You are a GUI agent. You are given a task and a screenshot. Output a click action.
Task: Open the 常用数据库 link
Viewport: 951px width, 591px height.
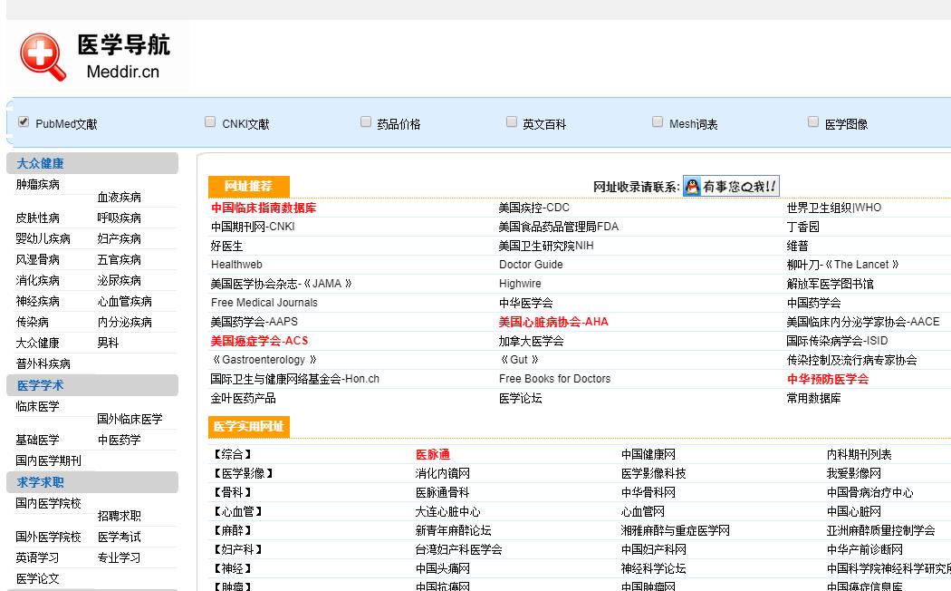813,399
